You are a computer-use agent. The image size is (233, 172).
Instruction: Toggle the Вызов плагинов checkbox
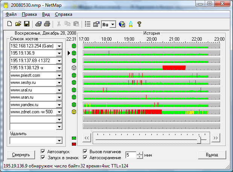pyautogui.click(x=85, y=152)
